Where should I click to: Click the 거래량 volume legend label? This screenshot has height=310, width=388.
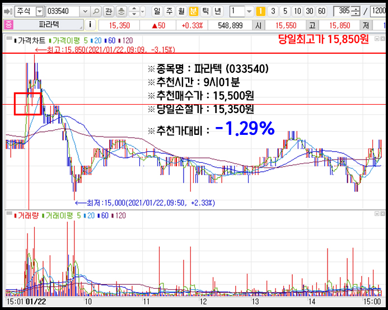pos(27,216)
